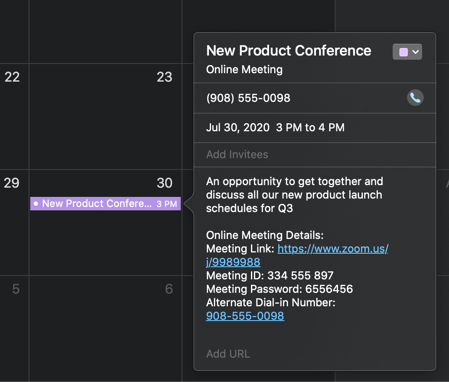
Task: Select the New Product Conference event bar
Action: click(106, 204)
